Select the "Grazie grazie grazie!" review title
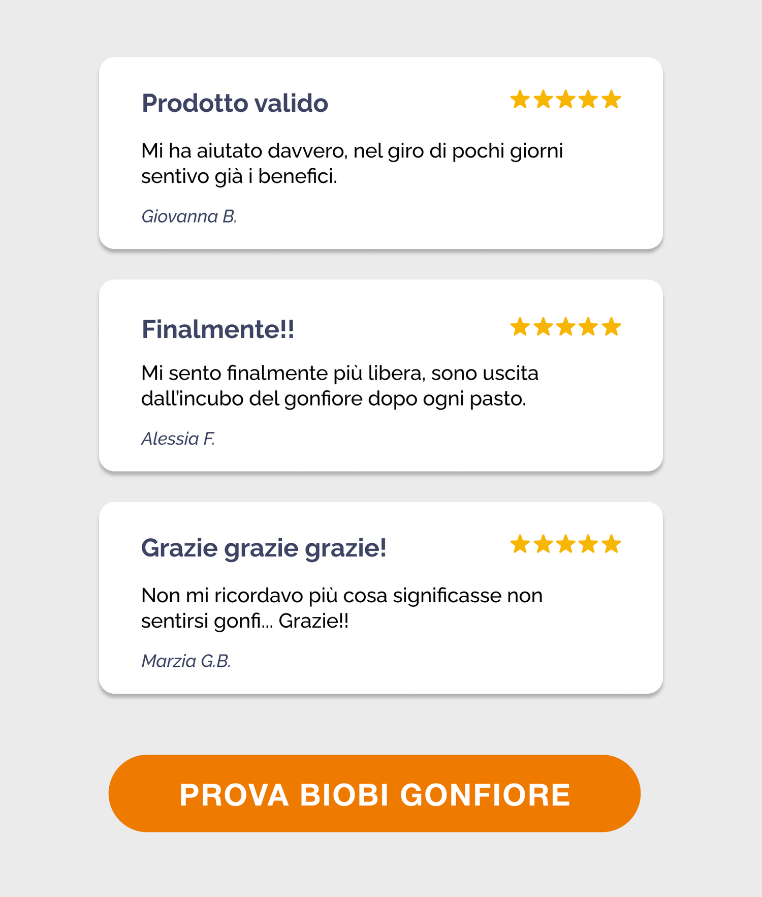 tap(264, 548)
